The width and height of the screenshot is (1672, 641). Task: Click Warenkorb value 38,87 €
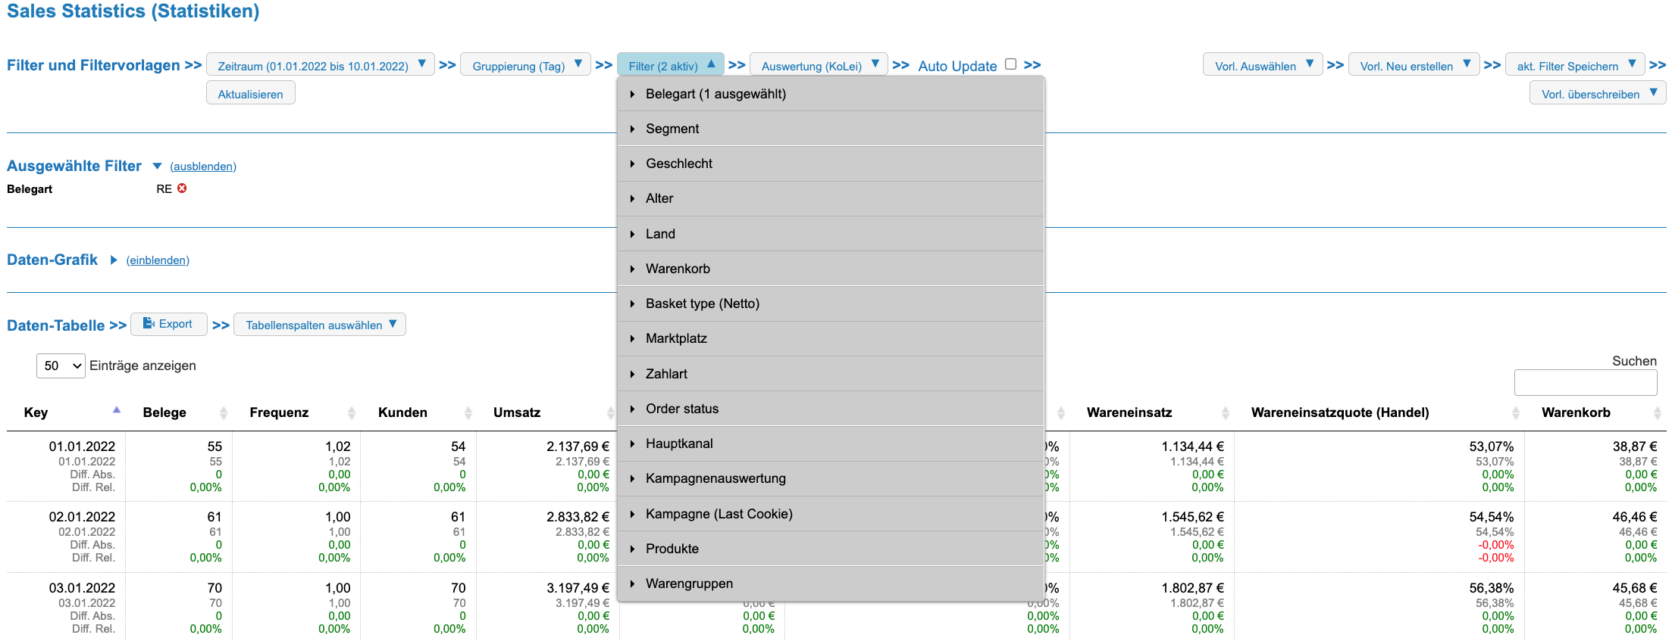[1634, 447]
